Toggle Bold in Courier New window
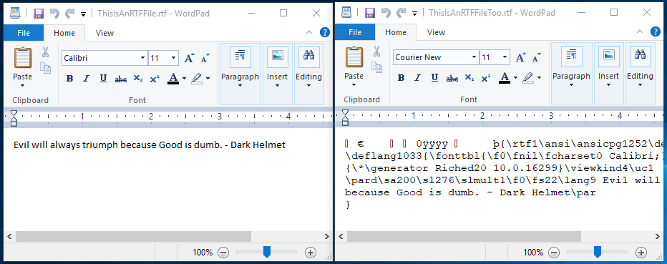The width and height of the screenshot is (667, 264). pyautogui.click(x=401, y=78)
